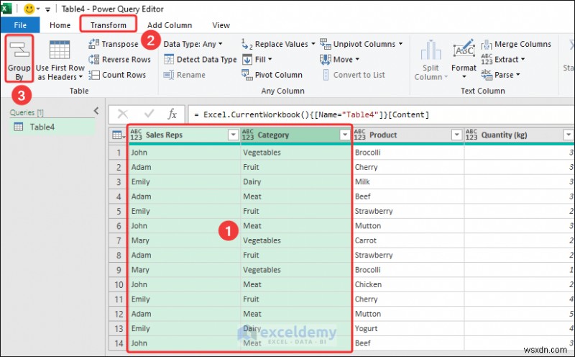Click Merge Columns
Image resolution: width=575 pixels, height=357 pixels.
[516, 44]
